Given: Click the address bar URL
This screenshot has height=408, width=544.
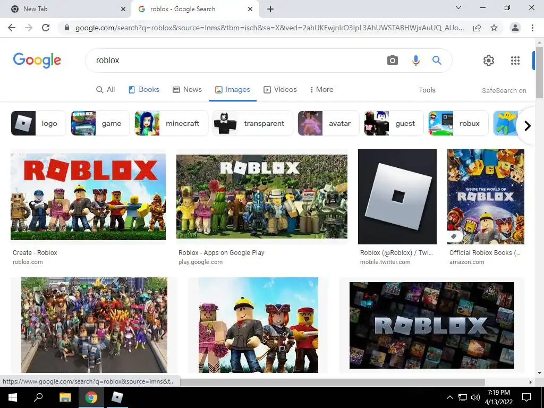Looking at the screenshot, I should (x=269, y=28).
